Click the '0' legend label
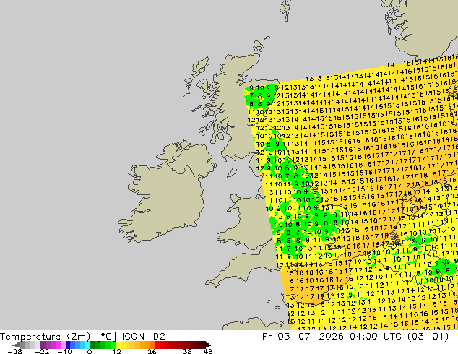 click(90, 351)
